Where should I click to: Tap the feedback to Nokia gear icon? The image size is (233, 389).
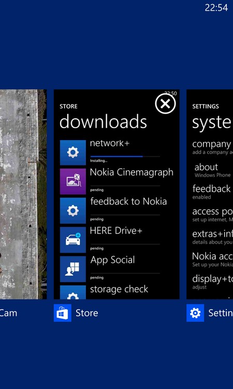tap(73, 211)
